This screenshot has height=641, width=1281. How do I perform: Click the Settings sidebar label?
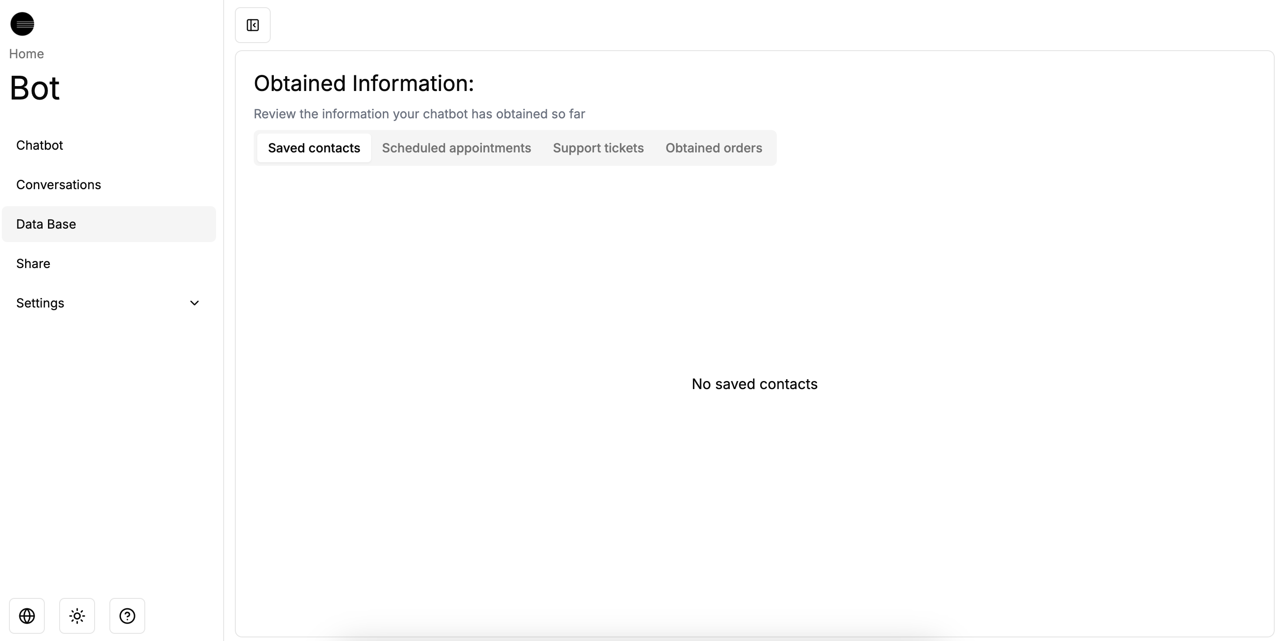point(40,303)
